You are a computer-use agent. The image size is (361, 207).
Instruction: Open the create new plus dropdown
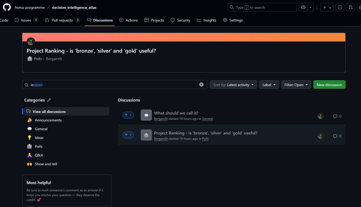click(327, 7)
